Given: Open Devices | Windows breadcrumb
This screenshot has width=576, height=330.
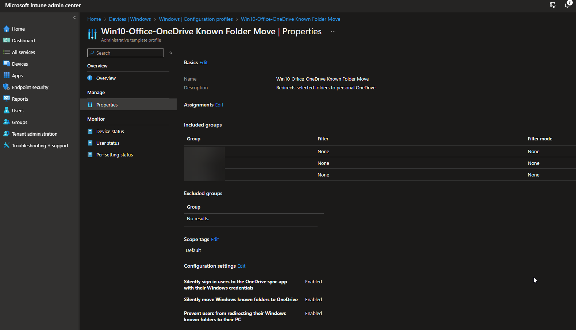Looking at the screenshot, I should tap(130, 19).
